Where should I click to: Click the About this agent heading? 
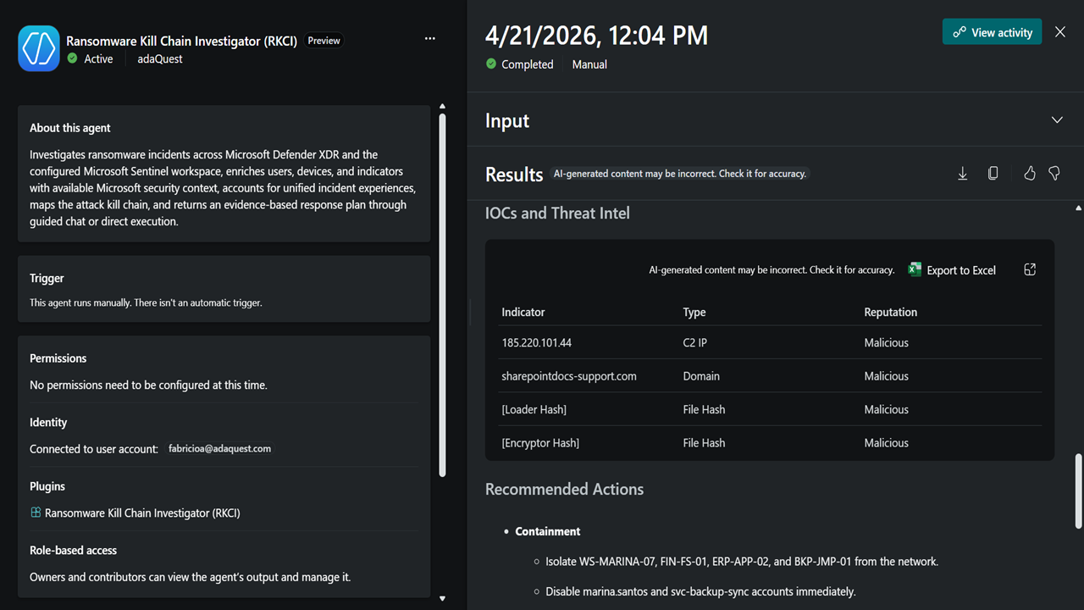click(70, 128)
